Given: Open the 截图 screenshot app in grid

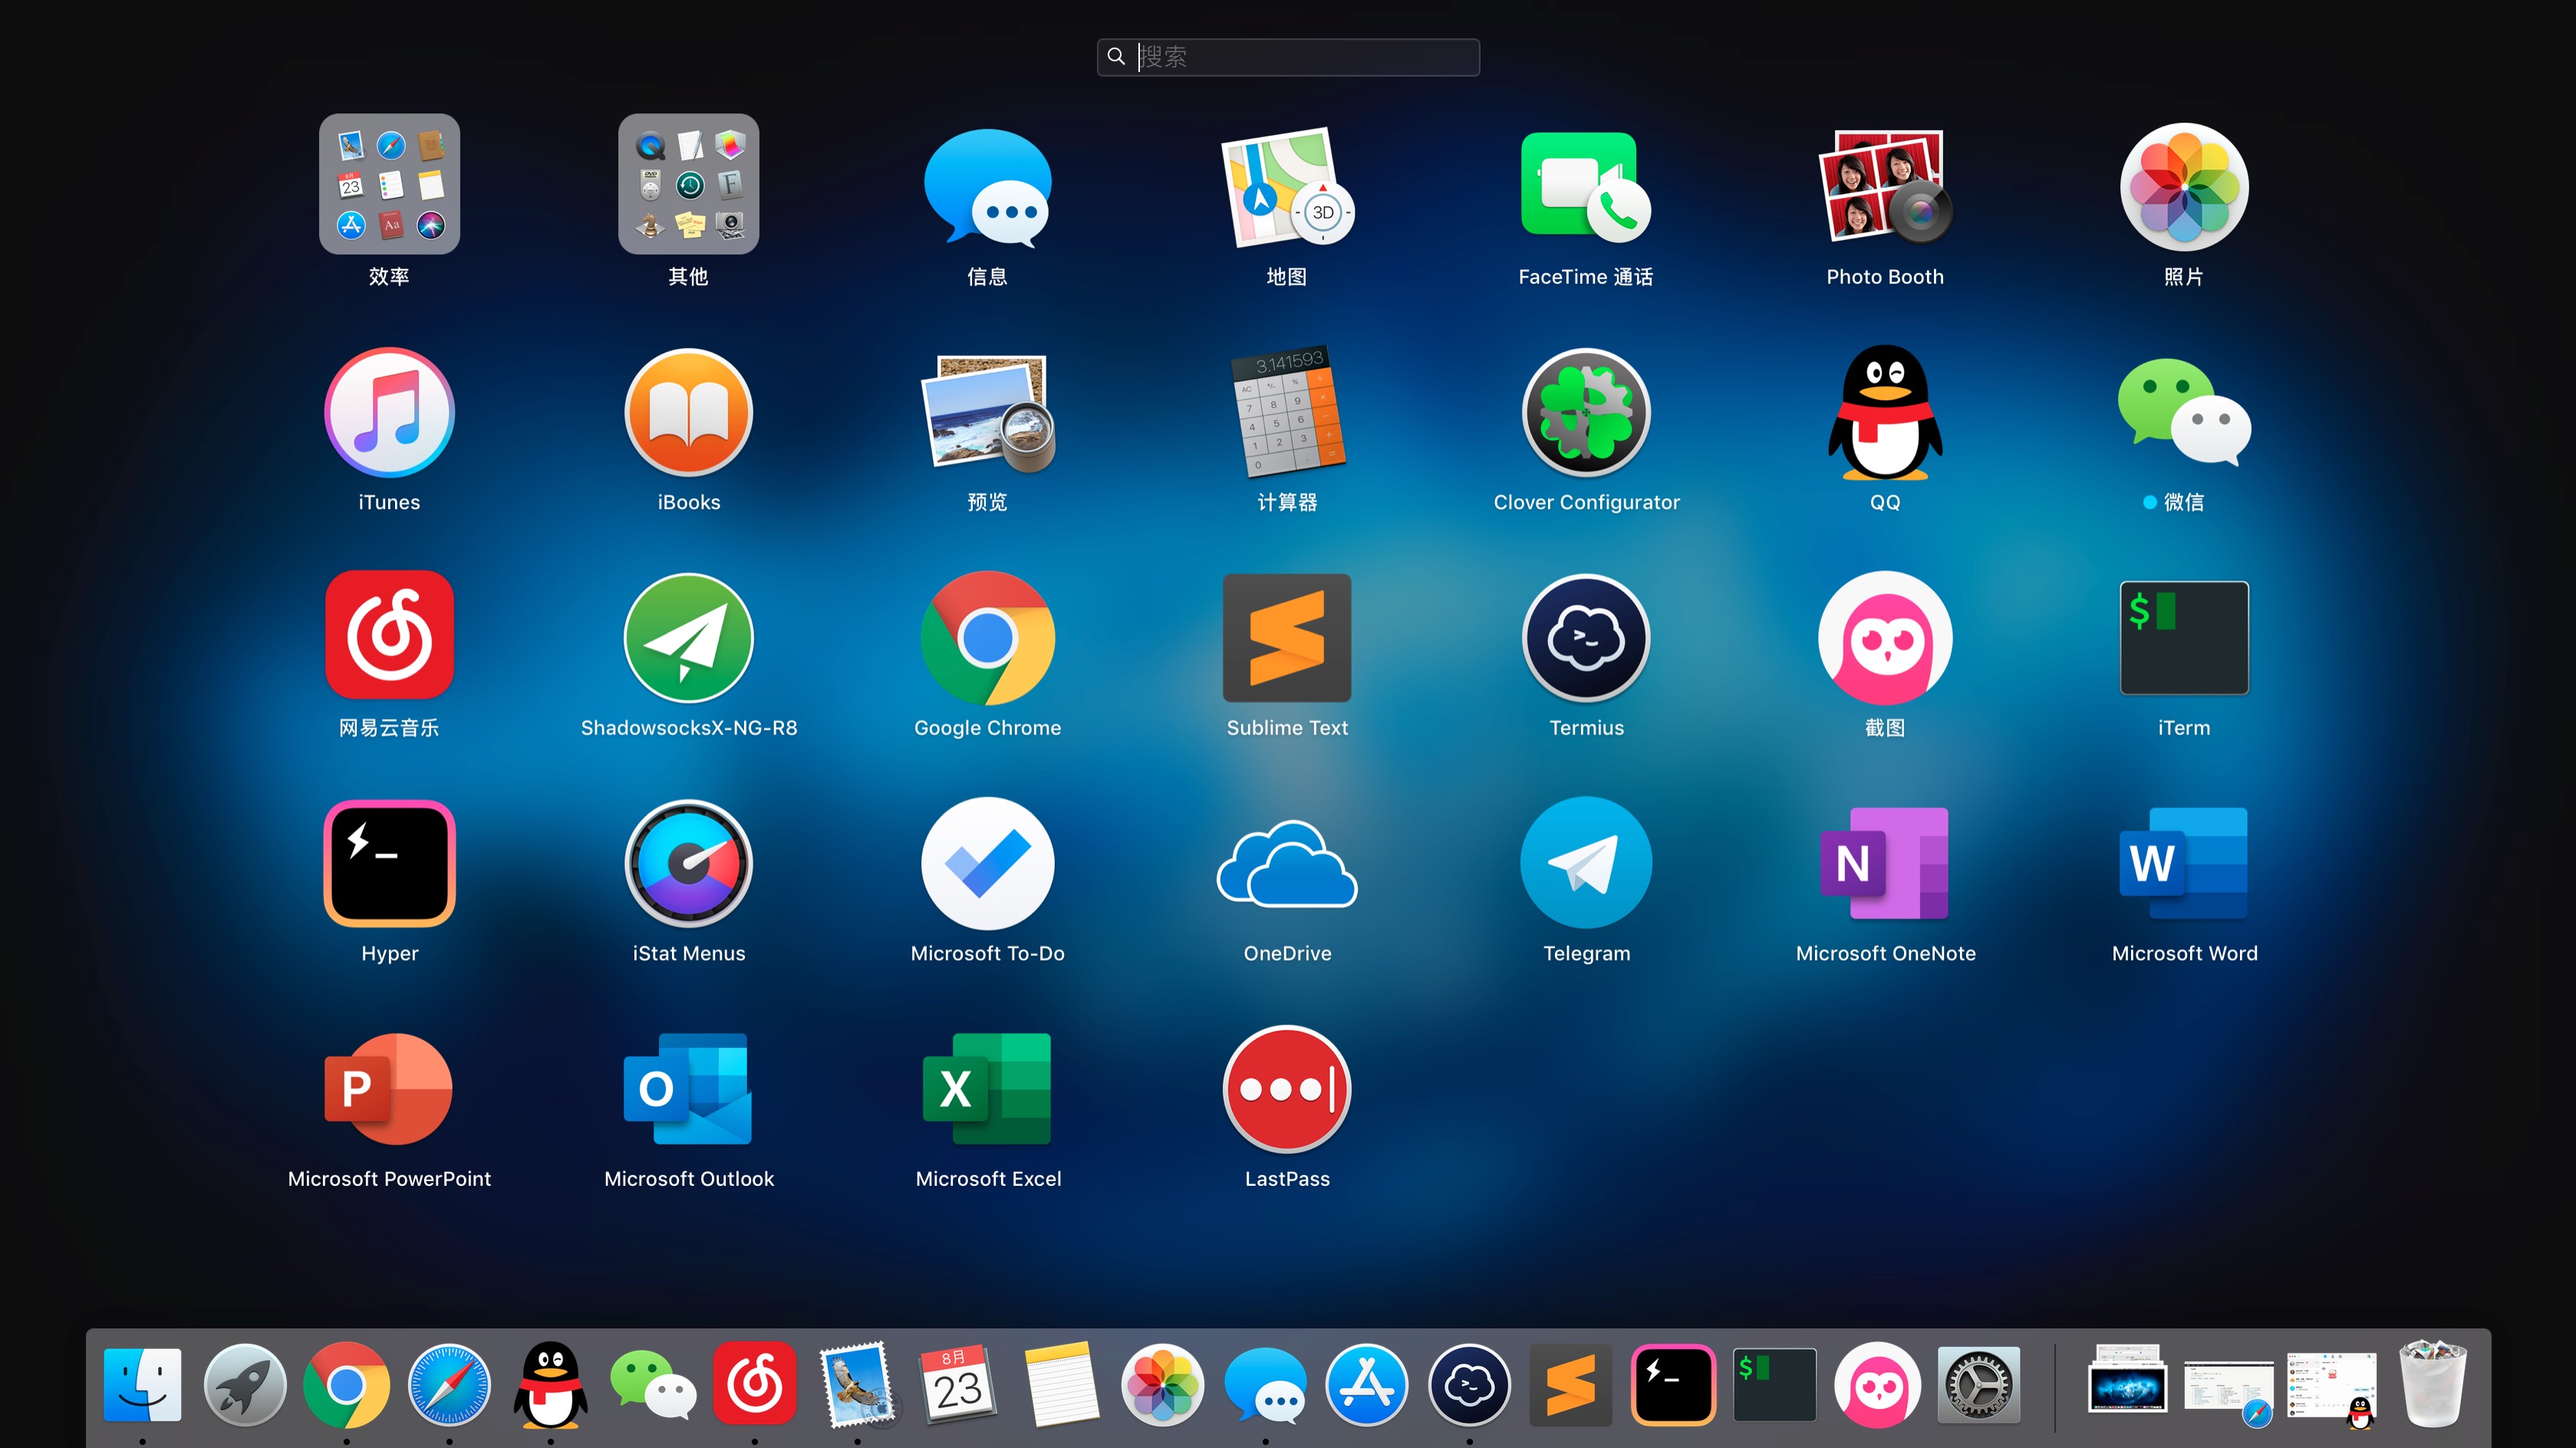Looking at the screenshot, I should pos(1885,638).
